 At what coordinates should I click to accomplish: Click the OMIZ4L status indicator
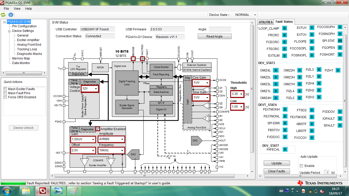tap(276, 70)
